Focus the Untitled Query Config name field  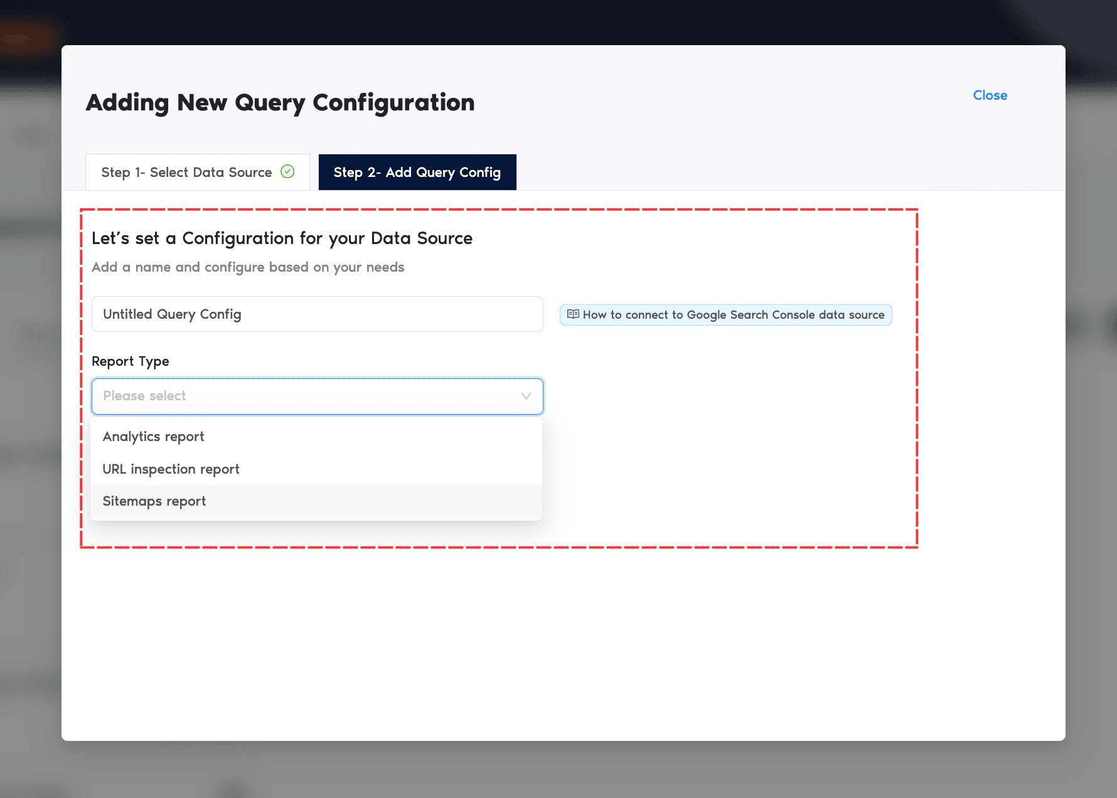click(317, 314)
